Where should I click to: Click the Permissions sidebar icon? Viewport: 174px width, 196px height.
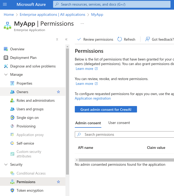point(12,182)
